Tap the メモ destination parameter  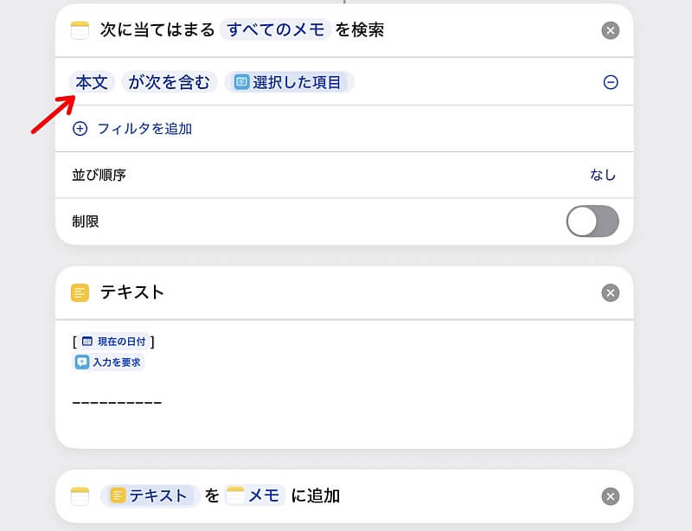point(254,496)
